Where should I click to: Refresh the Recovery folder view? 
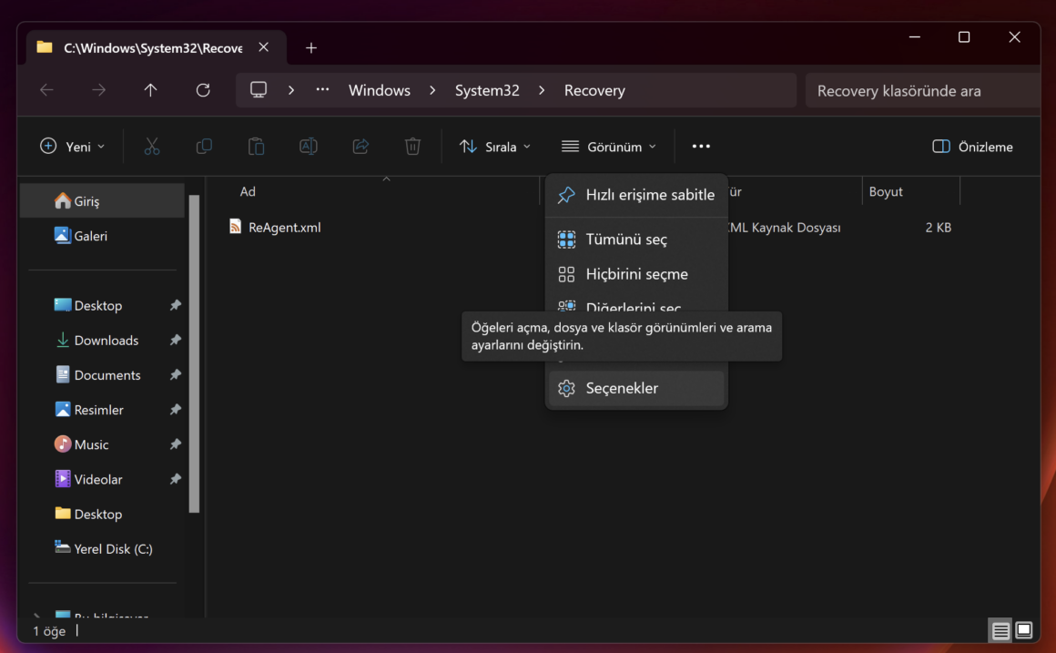203,90
